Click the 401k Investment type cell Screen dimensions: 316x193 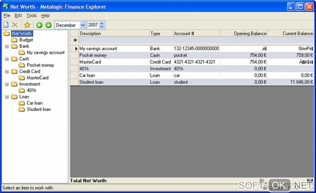pos(161,69)
